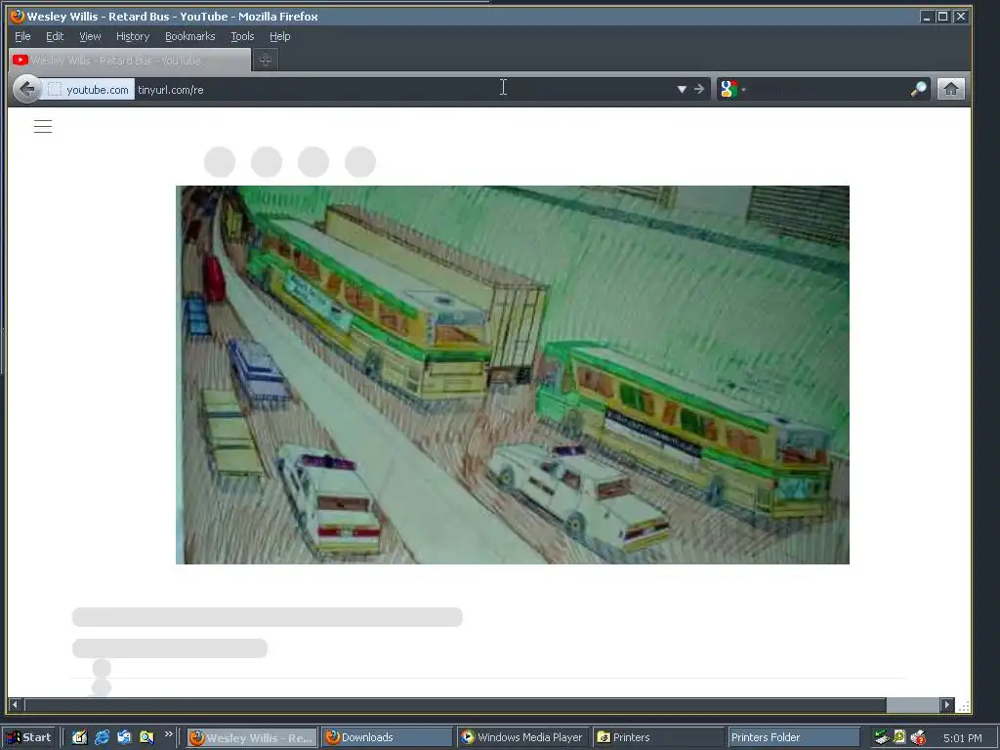Launch Internet Explorer from Quick Launch
This screenshot has height=750, width=1000.
click(102, 737)
